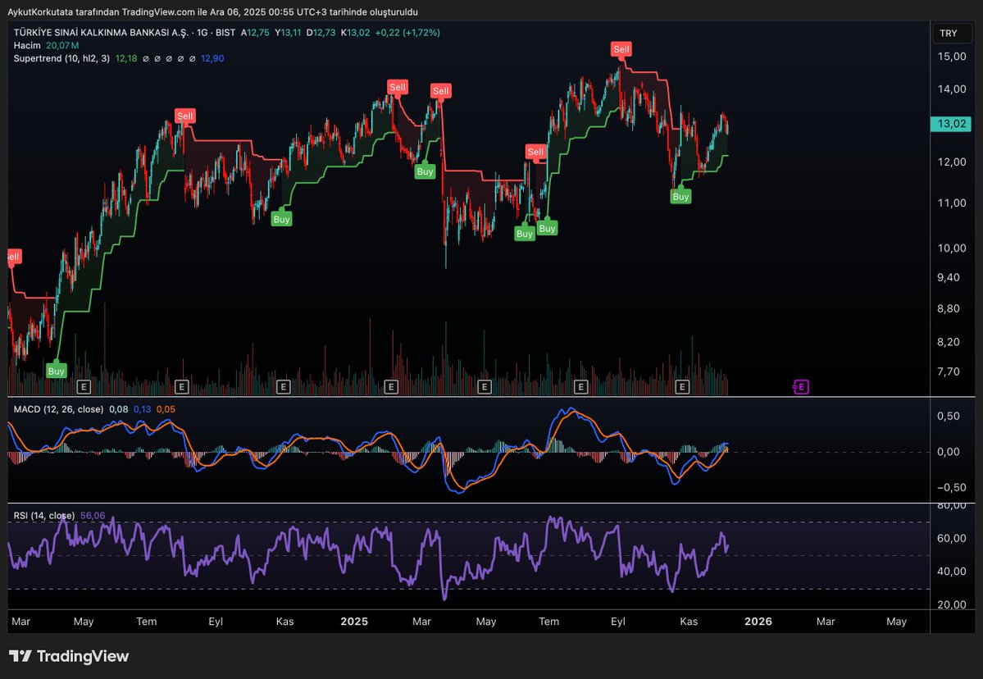Click the TradingView logo
This screenshot has width=983, height=679.
(x=69, y=656)
